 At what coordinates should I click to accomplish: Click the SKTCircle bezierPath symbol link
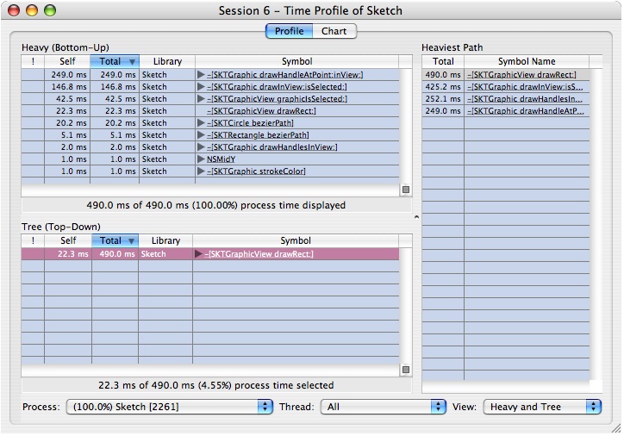tap(250, 123)
